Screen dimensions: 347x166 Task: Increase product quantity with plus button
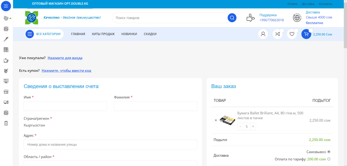(x=253, y=126)
